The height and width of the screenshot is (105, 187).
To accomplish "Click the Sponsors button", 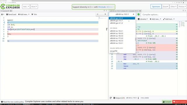I will (156, 6).
